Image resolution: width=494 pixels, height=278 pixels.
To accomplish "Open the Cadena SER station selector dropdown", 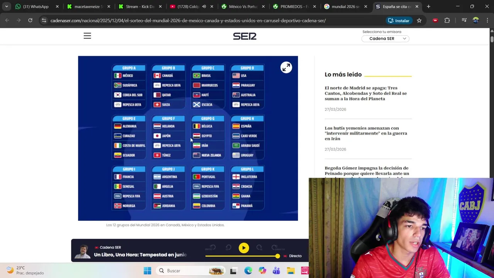I will click(385, 39).
